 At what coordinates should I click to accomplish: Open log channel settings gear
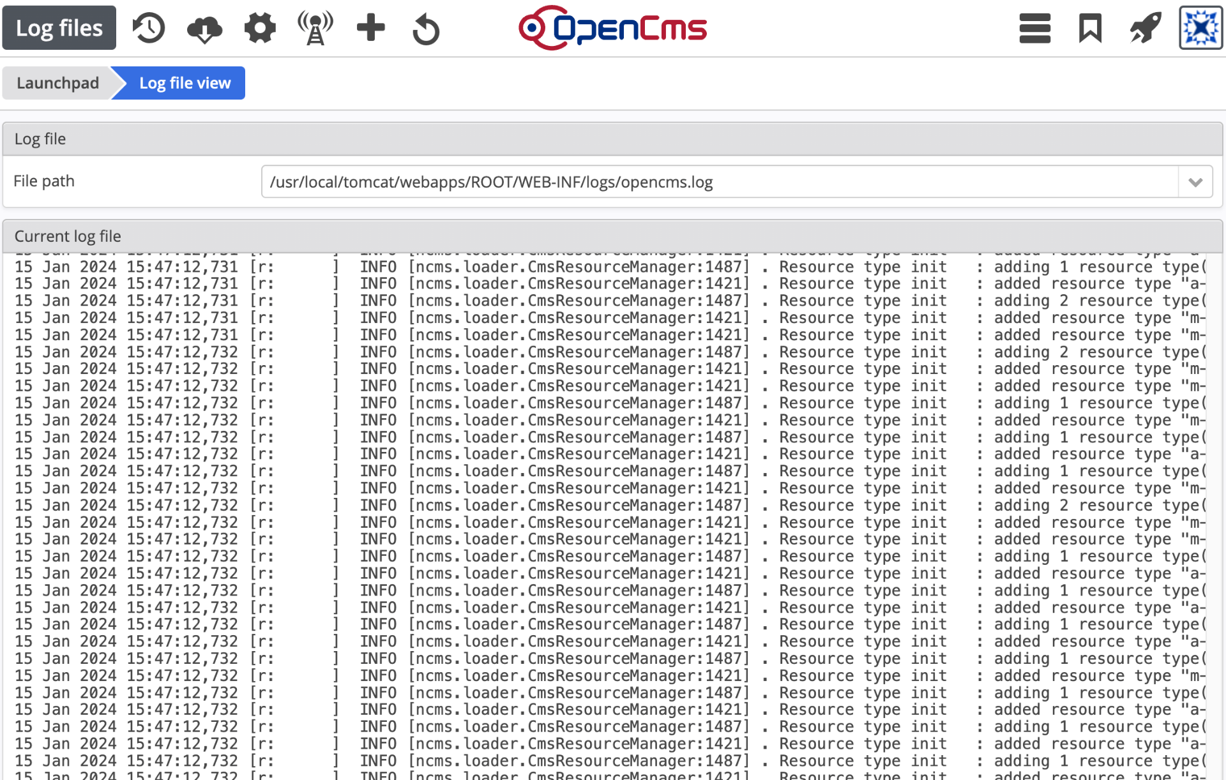click(260, 27)
